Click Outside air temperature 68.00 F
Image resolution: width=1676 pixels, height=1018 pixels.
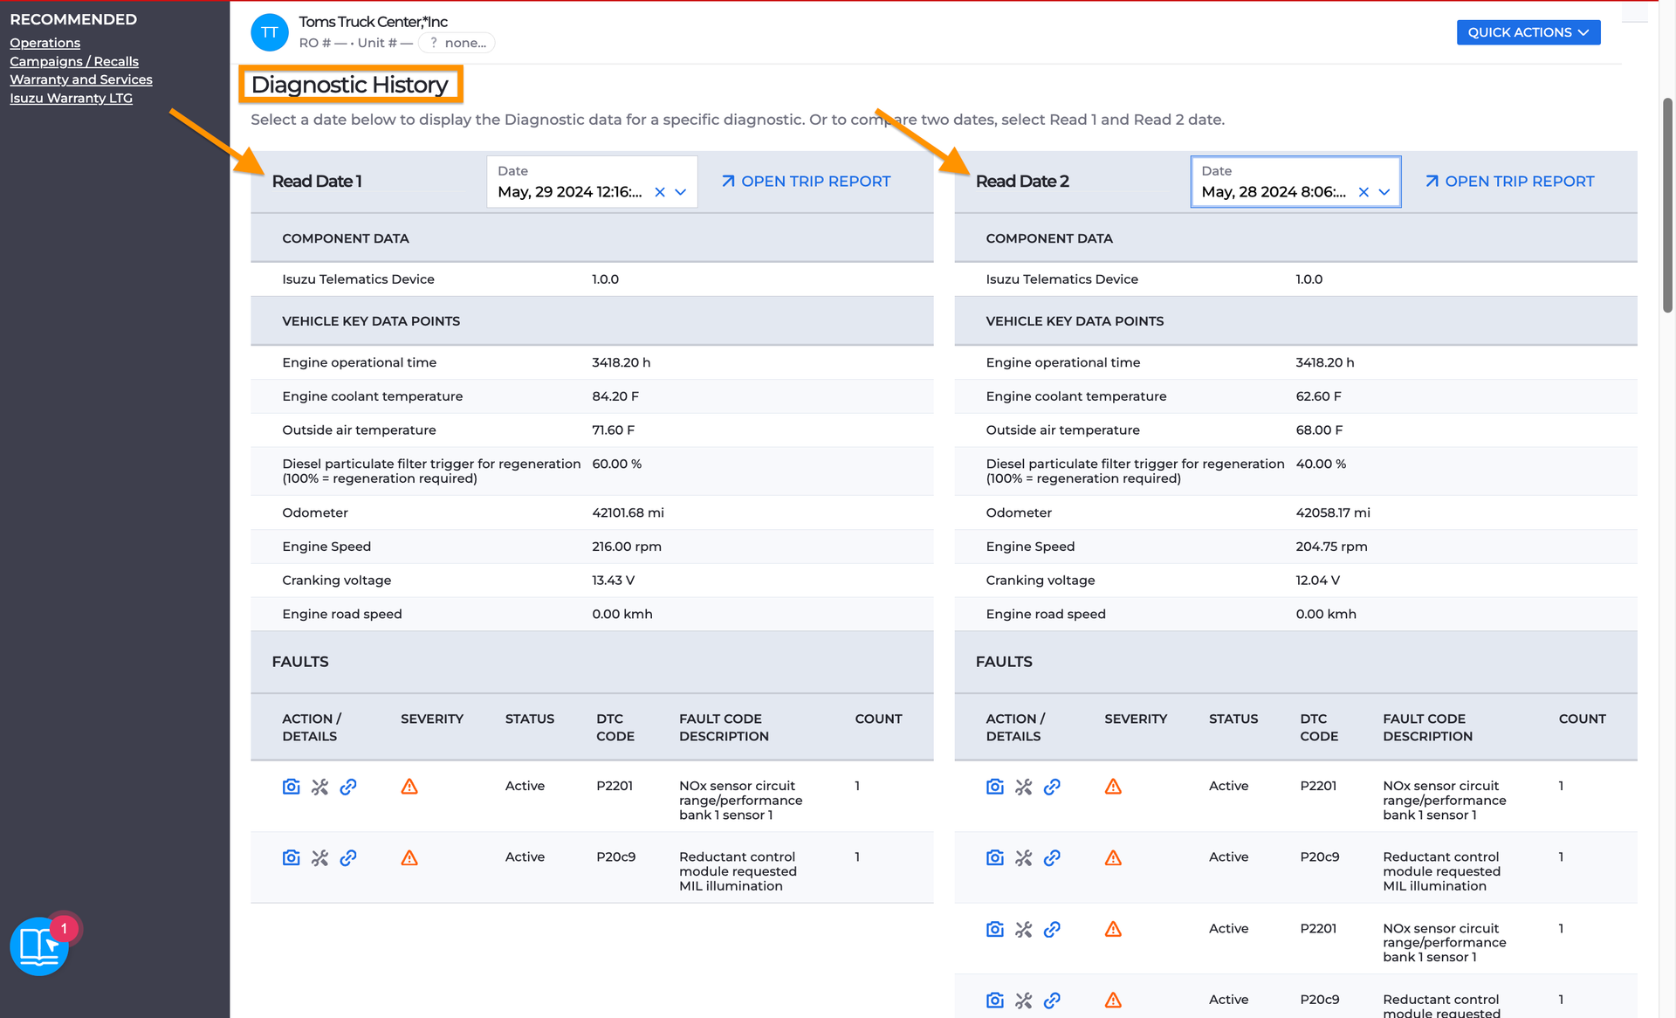click(1319, 430)
